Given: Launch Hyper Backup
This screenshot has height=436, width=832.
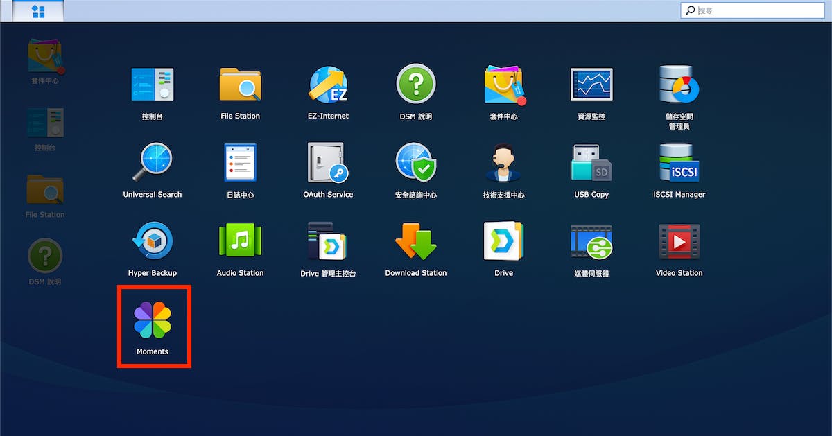Looking at the screenshot, I should coord(152,242).
